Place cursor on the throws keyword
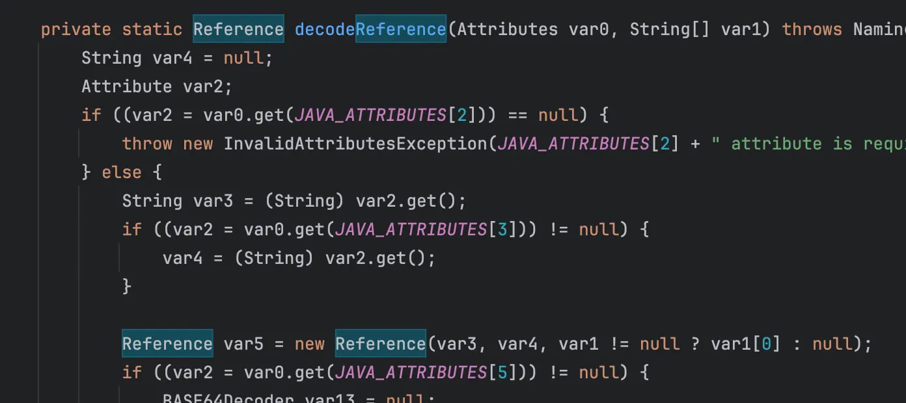Screen dimensions: 906x403 coord(812,29)
